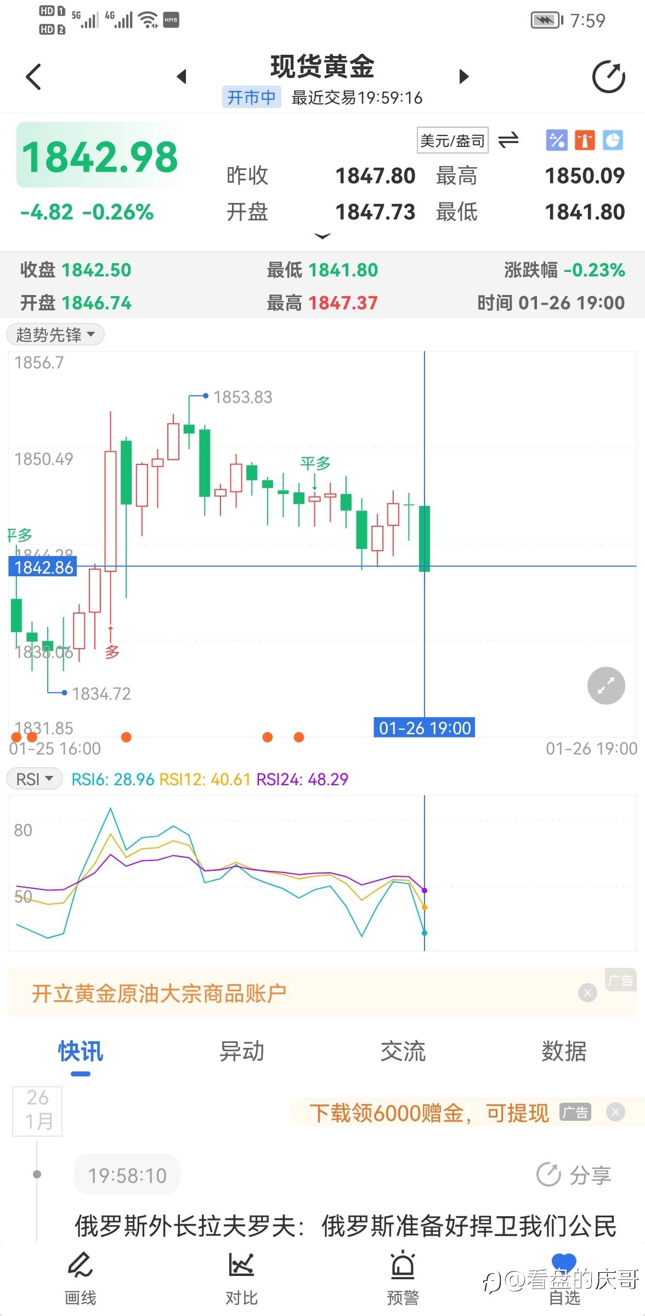Open the percent calculator icon
The width and height of the screenshot is (645, 1316).
coord(556,140)
